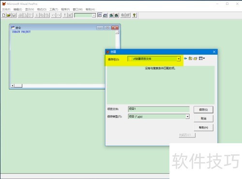Click the Print Preview toolbar icon

pyautogui.click(x=26, y=15)
